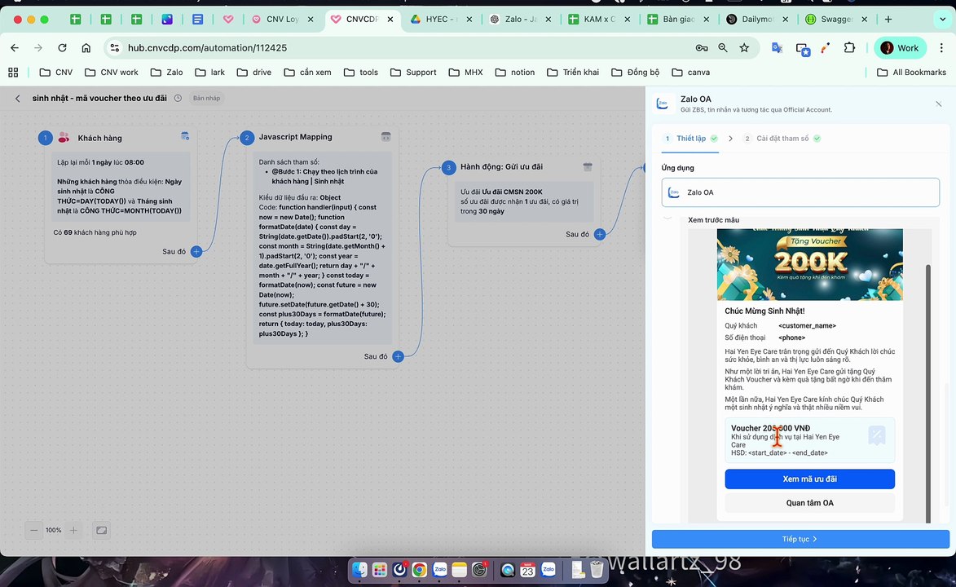This screenshot has height=587, width=956.
Task: Close the Zalo OA side panel
Action: click(939, 104)
